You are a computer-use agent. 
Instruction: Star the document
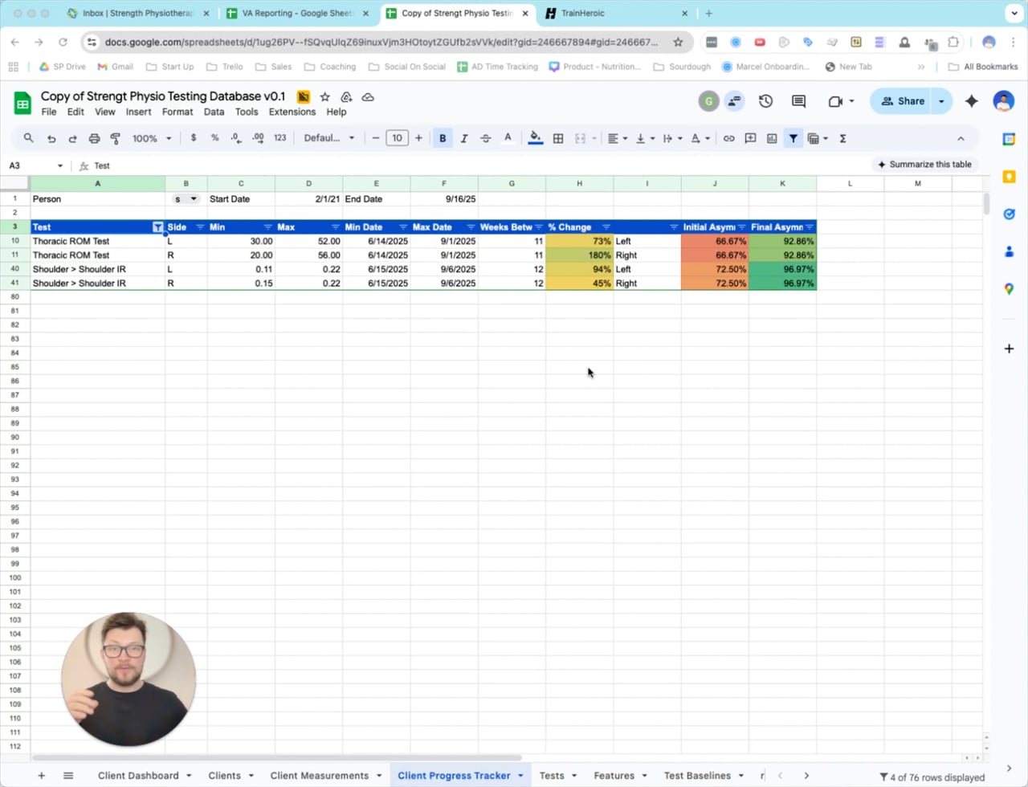pyautogui.click(x=324, y=97)
